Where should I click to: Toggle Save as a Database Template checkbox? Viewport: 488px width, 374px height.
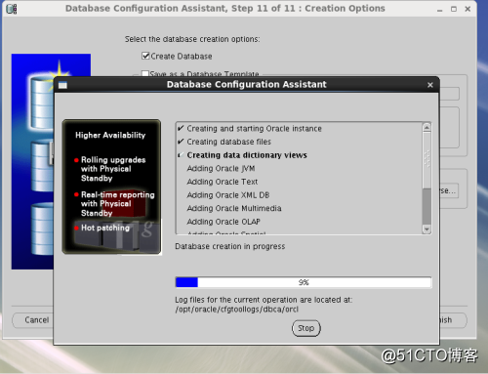point(145,73)
